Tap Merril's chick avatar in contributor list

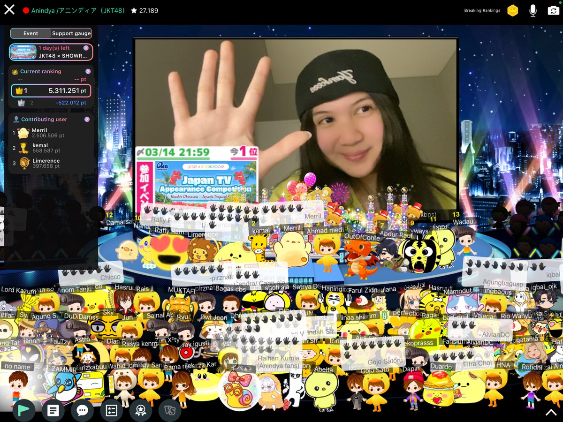pos(23,133)
